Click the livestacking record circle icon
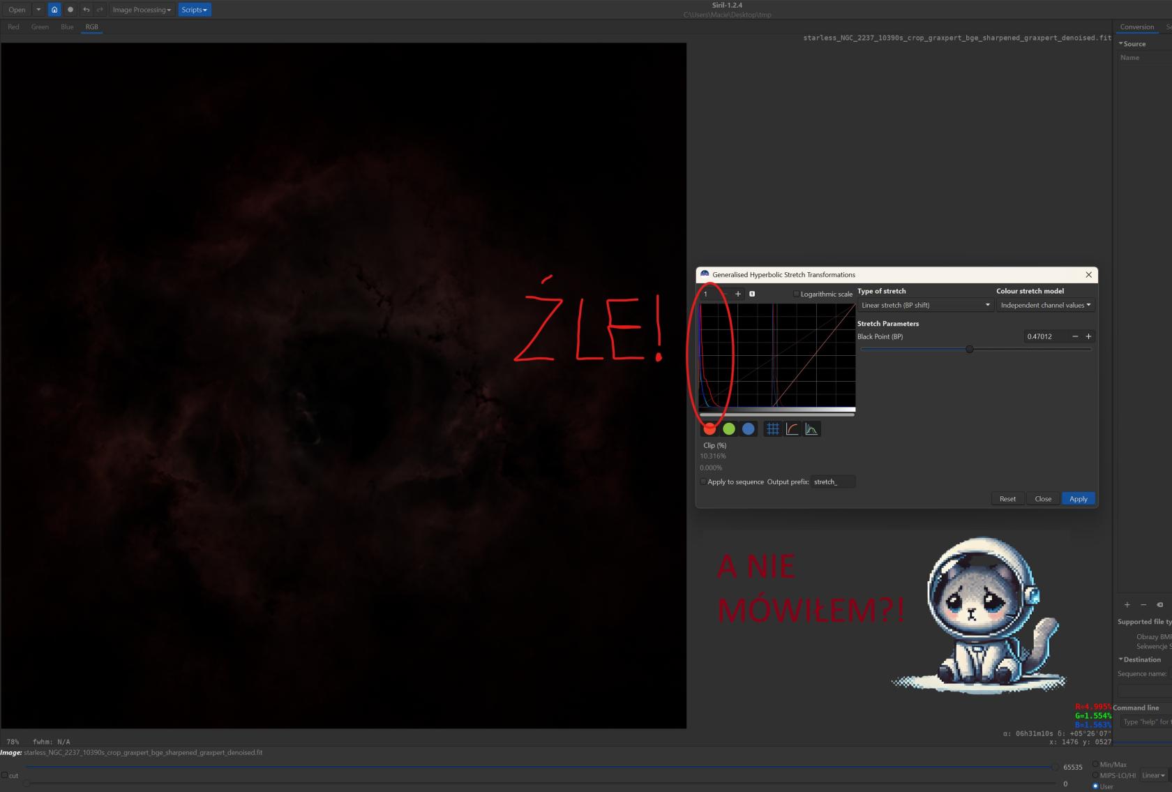This screenshot has height=792, width=1172. (70, 10)
